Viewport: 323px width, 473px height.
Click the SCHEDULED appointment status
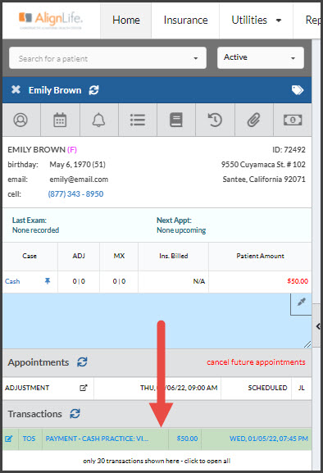(267, 388)
